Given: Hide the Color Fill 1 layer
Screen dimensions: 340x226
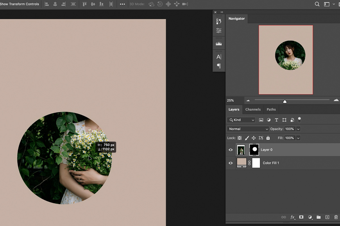Looking at the screenshot, I should [231, 163].
